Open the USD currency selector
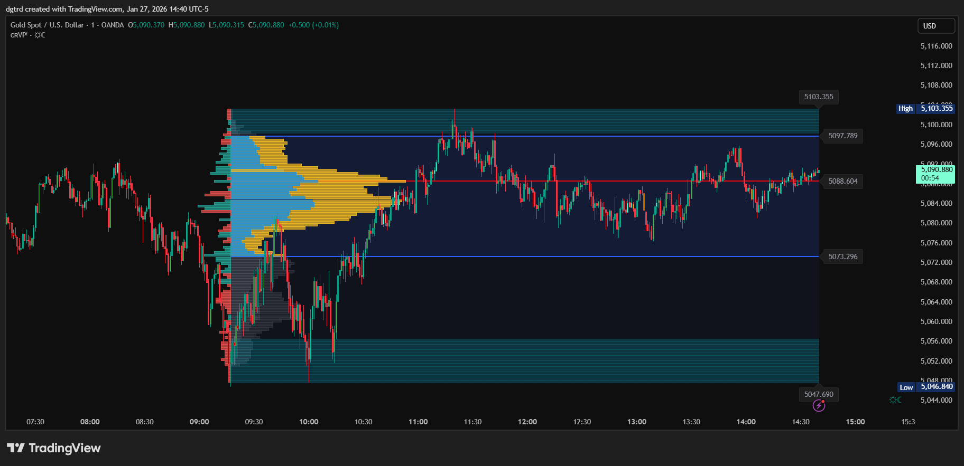The height and width of the screenshot is (466, 964). click(936, 26)
